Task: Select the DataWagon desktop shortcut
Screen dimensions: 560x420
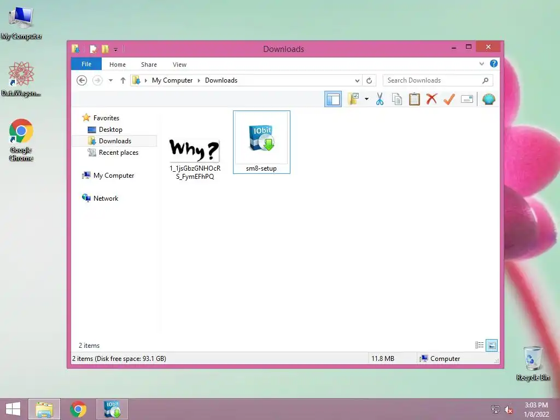Action: coord(21,79)
